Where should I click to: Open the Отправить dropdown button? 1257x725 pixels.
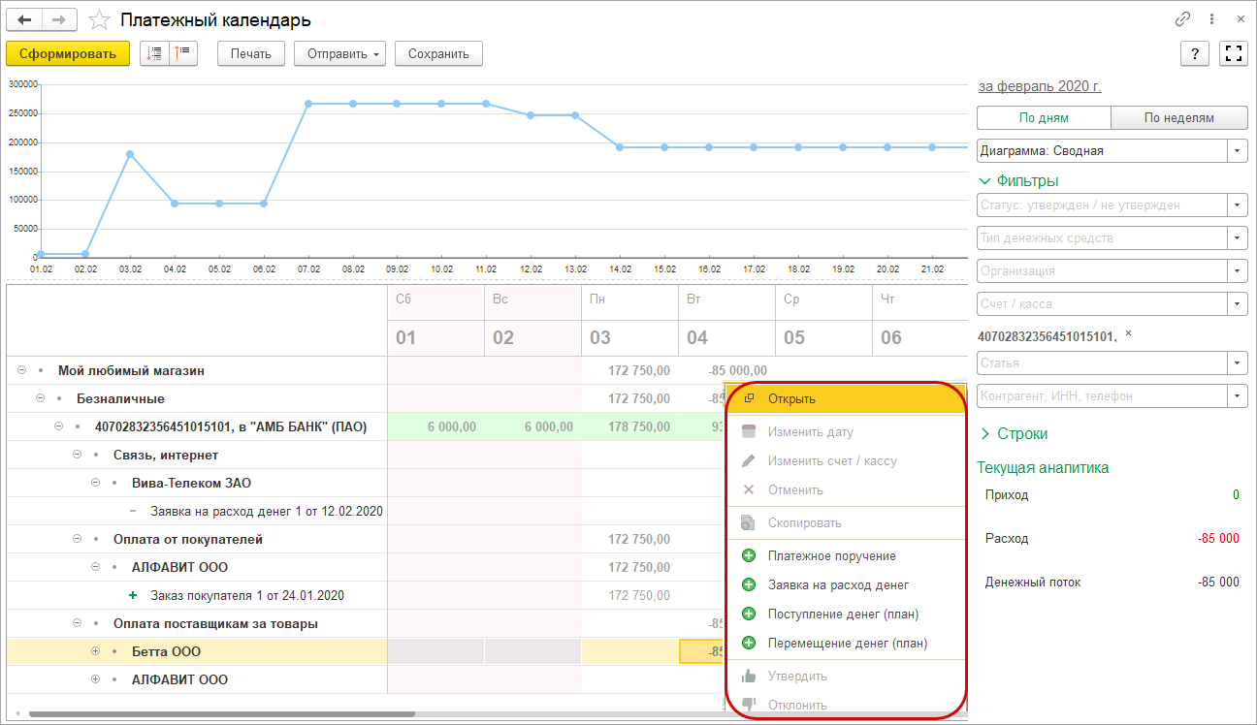tap(339, 54)
